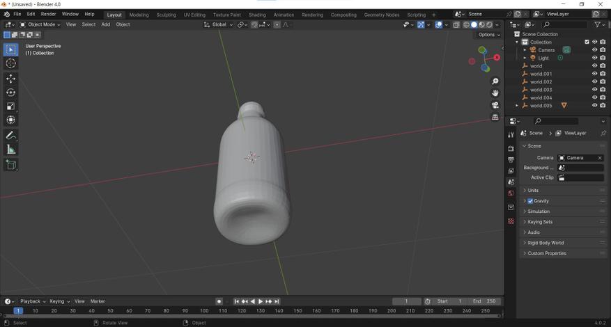
Task: Open the viewport Options button
Action: click(488, 35)
